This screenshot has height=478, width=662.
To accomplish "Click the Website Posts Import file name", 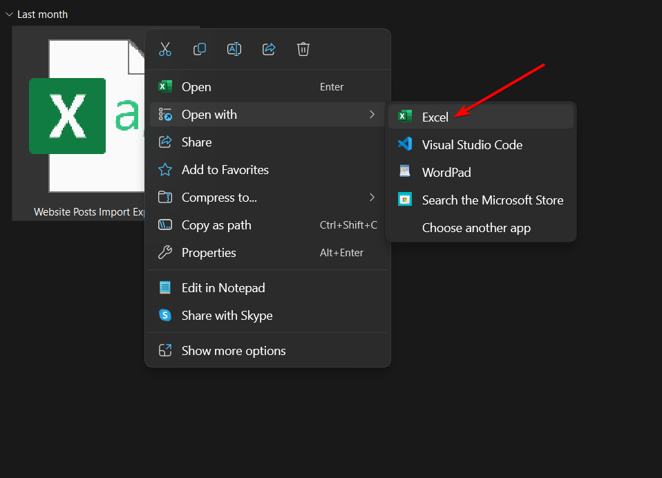I will click(x=89, y=212).
